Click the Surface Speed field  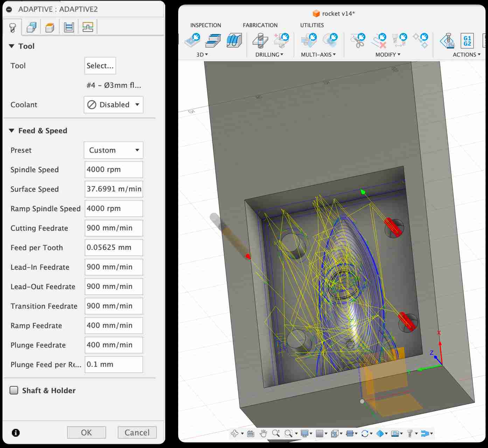pyautogui.click(x=114, y=189)
